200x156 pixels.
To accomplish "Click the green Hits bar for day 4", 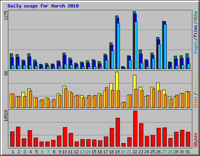I will [29, 55].
